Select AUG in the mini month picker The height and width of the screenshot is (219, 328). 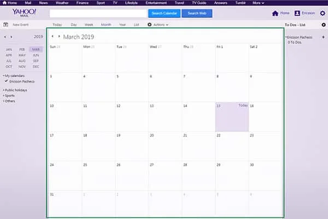22,61
